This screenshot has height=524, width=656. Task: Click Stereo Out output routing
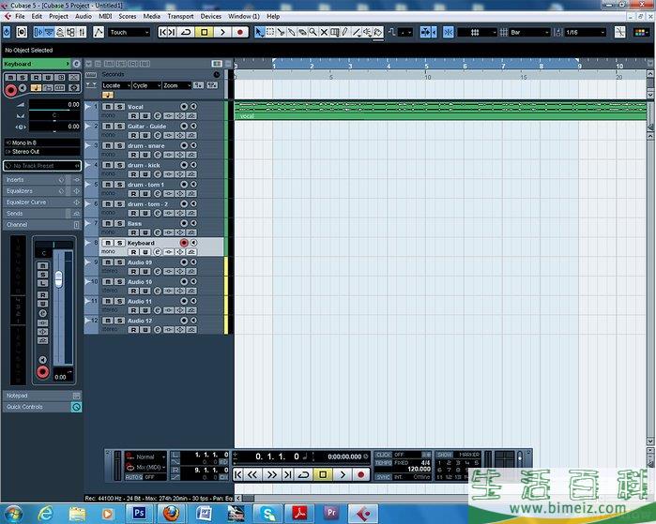click(x=42, y=152)
